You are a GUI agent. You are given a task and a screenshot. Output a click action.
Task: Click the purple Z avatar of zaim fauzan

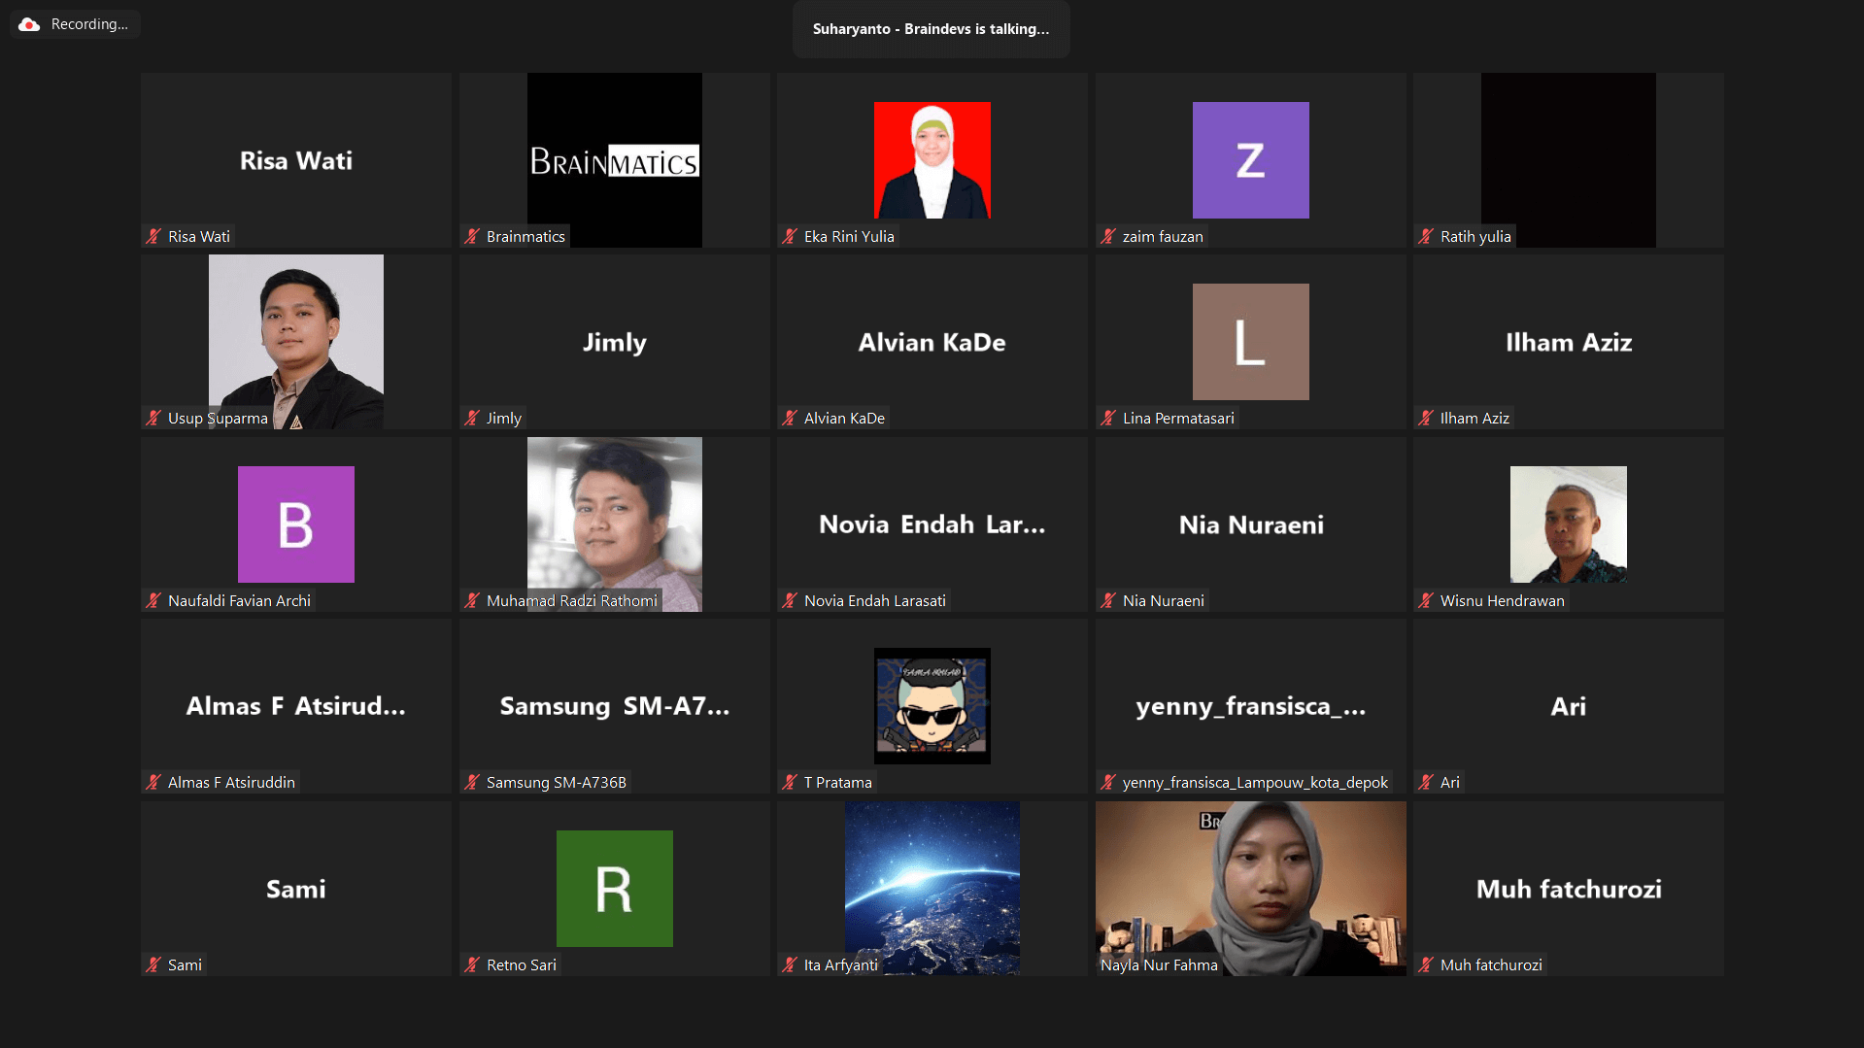pos(1250,160)
